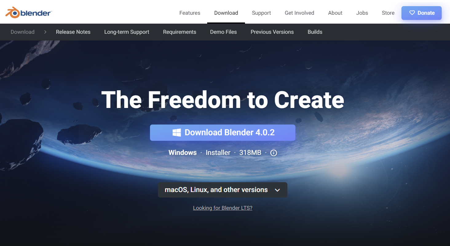The image size is (450, 246).
Task: Open the Support page
Action: point(261,13)
